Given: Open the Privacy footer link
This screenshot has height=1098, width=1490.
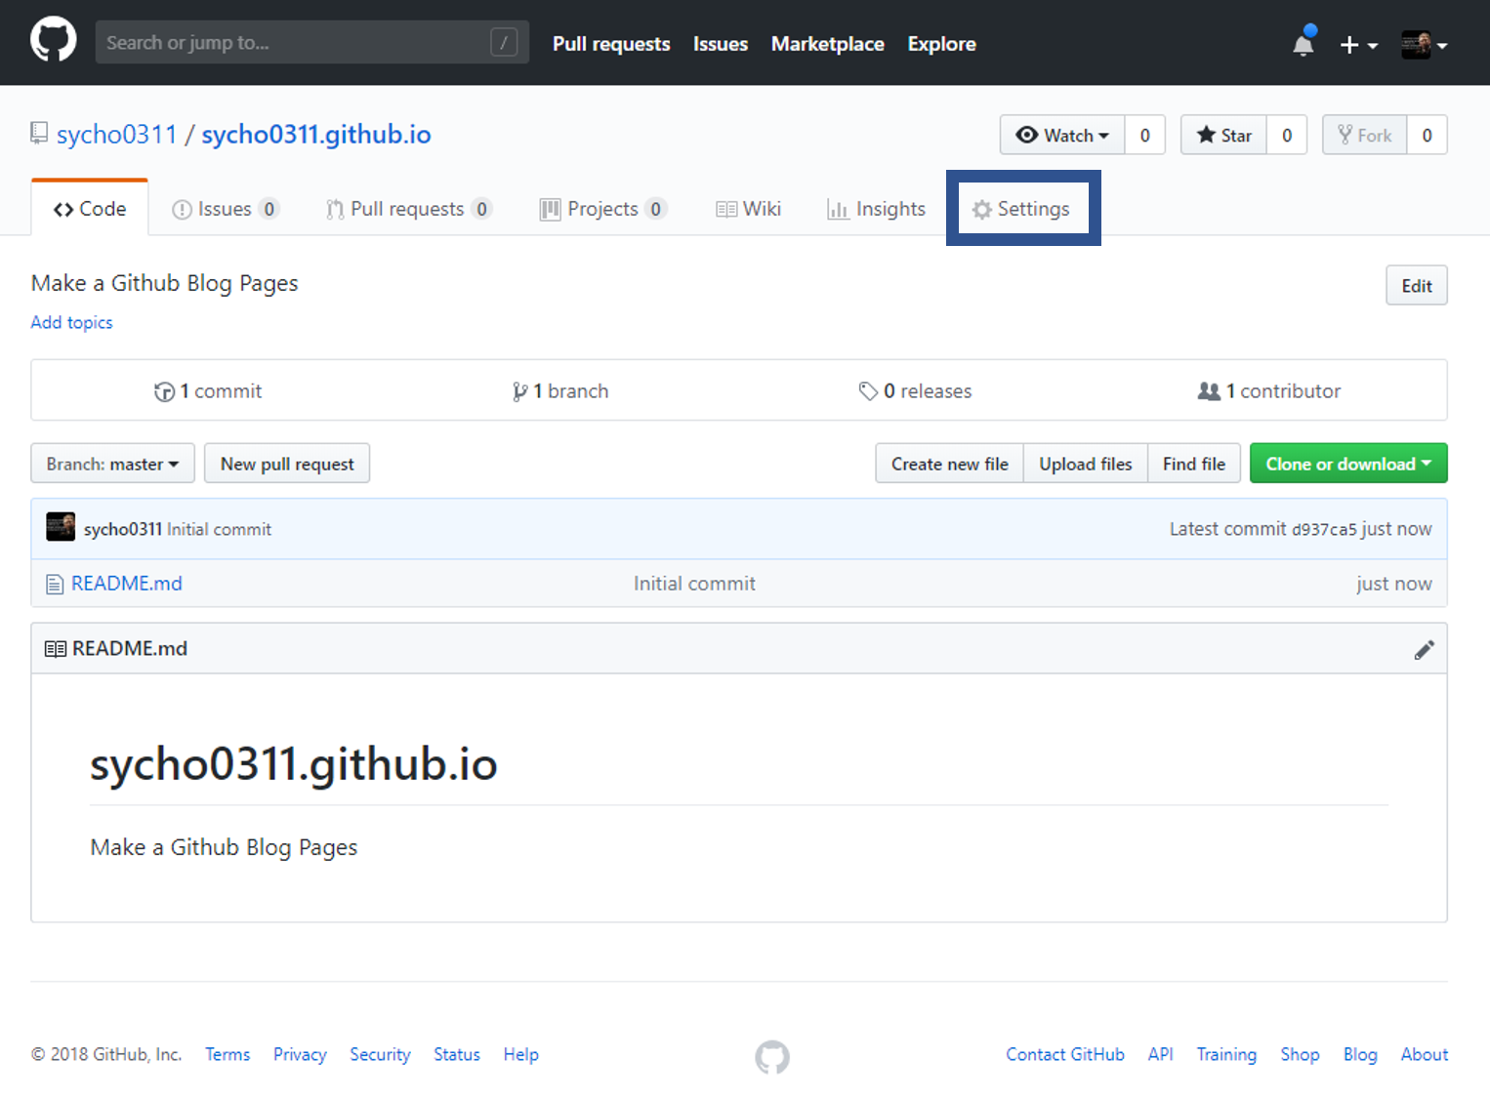Looking at the screenshot, I should click(300, 1054).
